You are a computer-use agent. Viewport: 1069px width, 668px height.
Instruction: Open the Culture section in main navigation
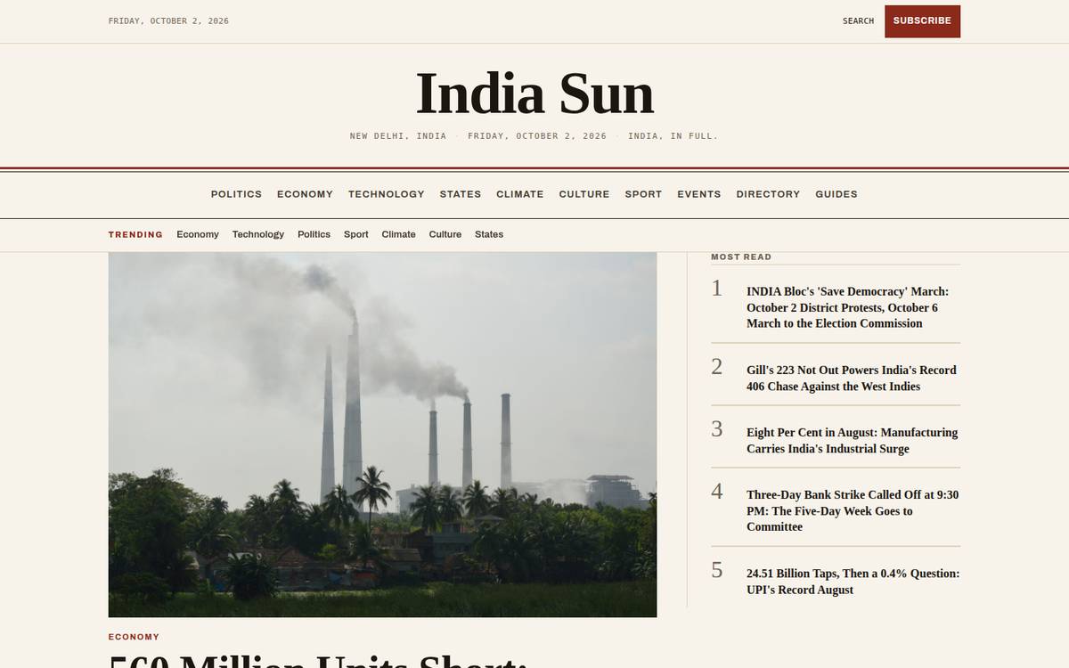tap(584, 194)
